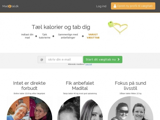160x120 pixels.
Task: Click arrow before 'VARIGT VÆGTTAB'
Action: [83, 36]
